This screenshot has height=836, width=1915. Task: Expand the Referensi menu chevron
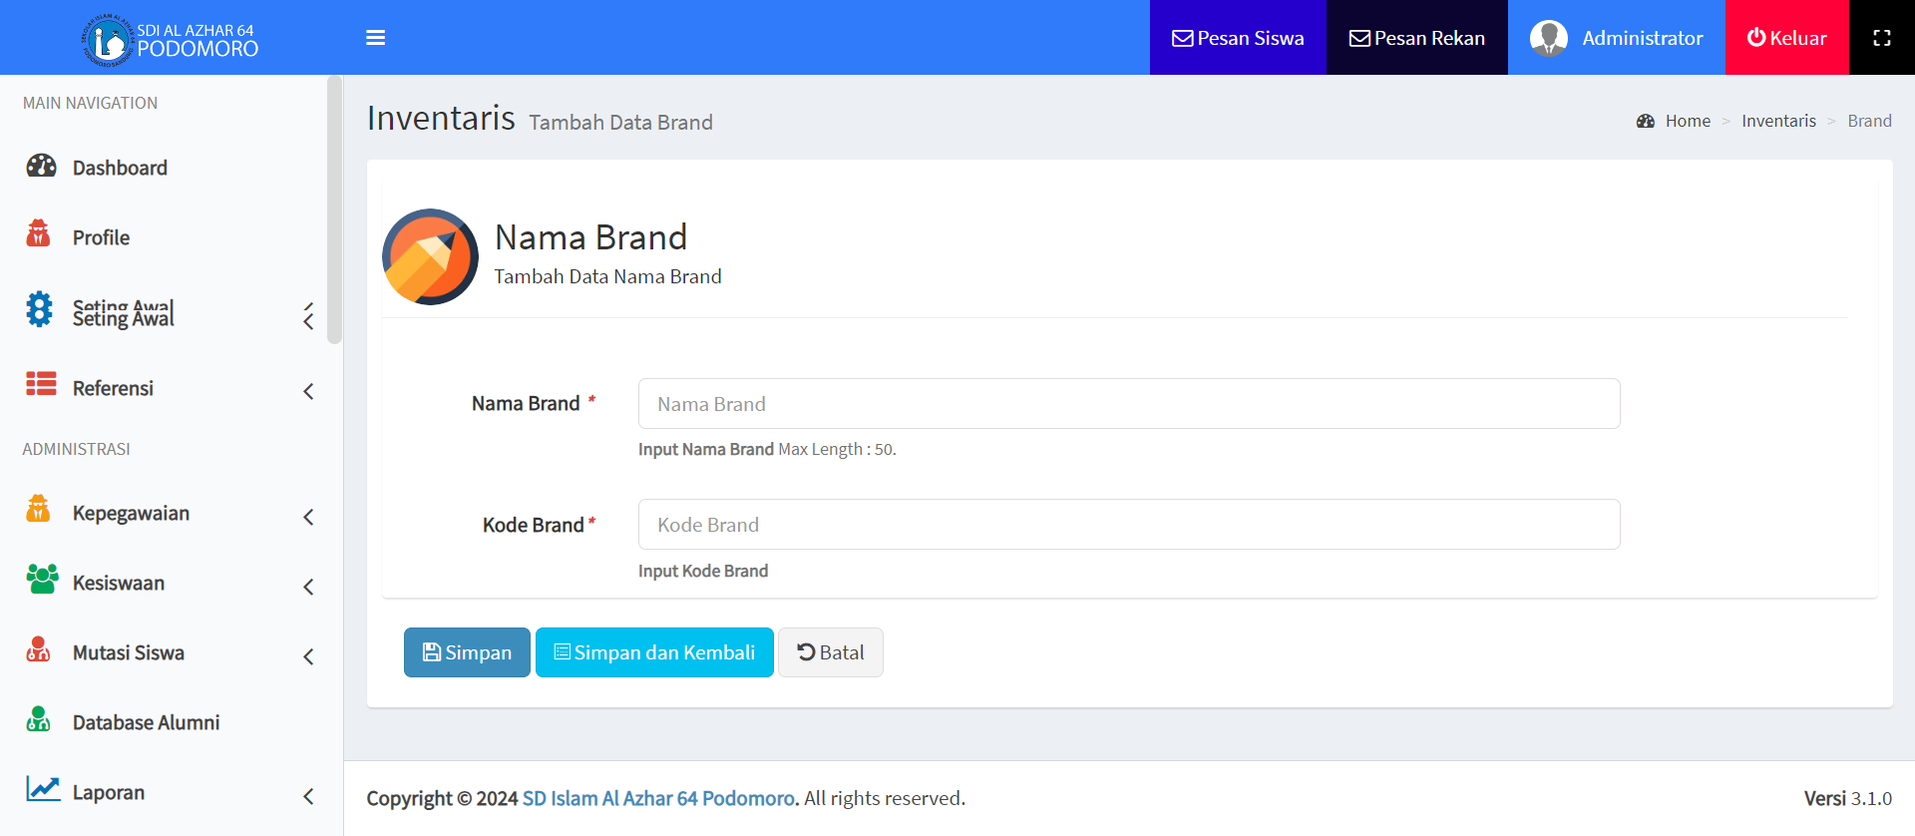(308, 392)
